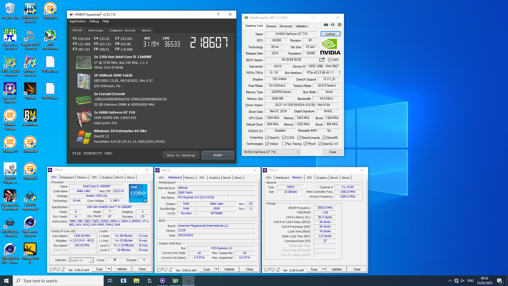
Task: Open 3DMark2001 SE desktop icon
Action: (30, 253)
